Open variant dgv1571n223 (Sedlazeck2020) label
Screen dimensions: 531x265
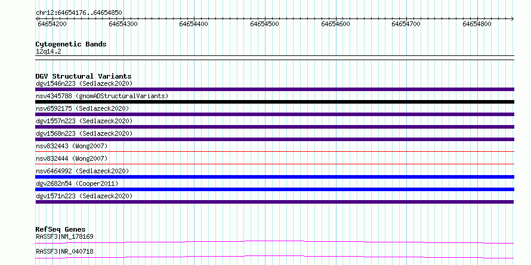pyautogui.click(x=84, y=196)
